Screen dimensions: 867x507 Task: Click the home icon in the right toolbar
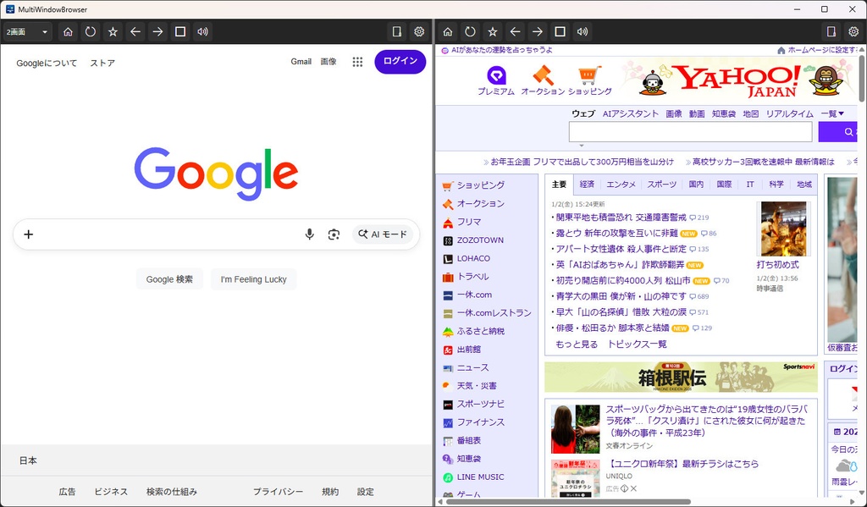pos(447,31)
